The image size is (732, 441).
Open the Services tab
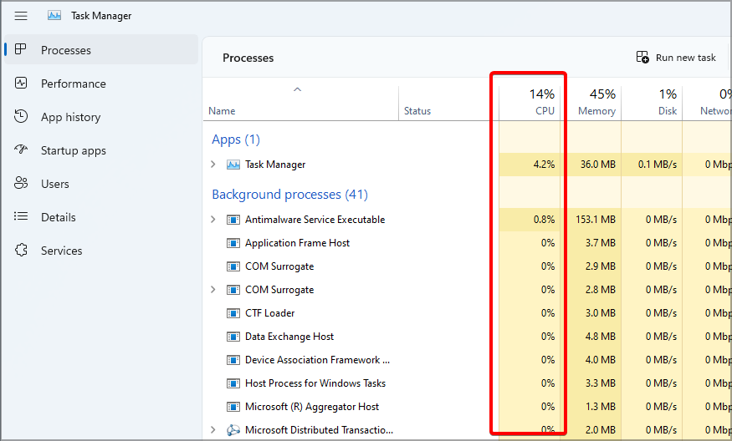click(x=101, y=251)
